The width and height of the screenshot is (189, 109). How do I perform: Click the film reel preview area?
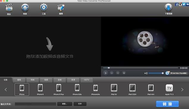click(x=145, y=41)
